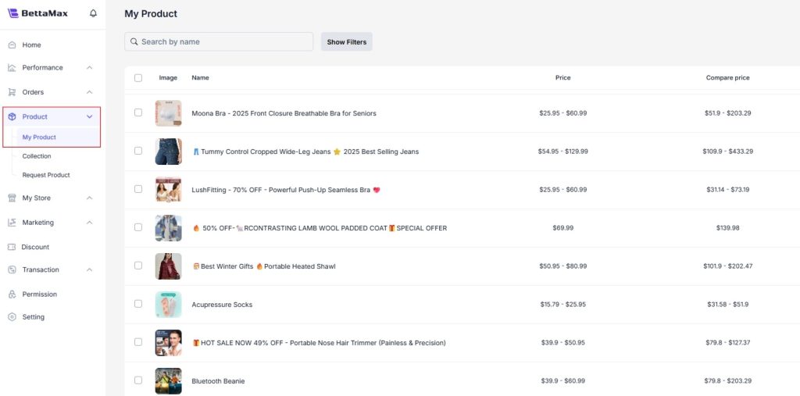This screenshot has height=396, width=800.
Task: Click the notification bell icon
Action: coord(94,13)
